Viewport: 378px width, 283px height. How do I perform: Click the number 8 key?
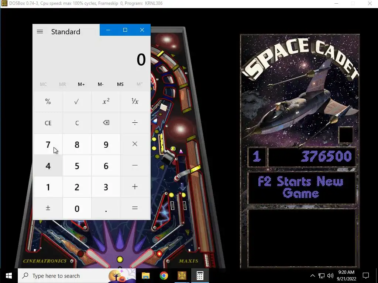(x=77, y=144)
